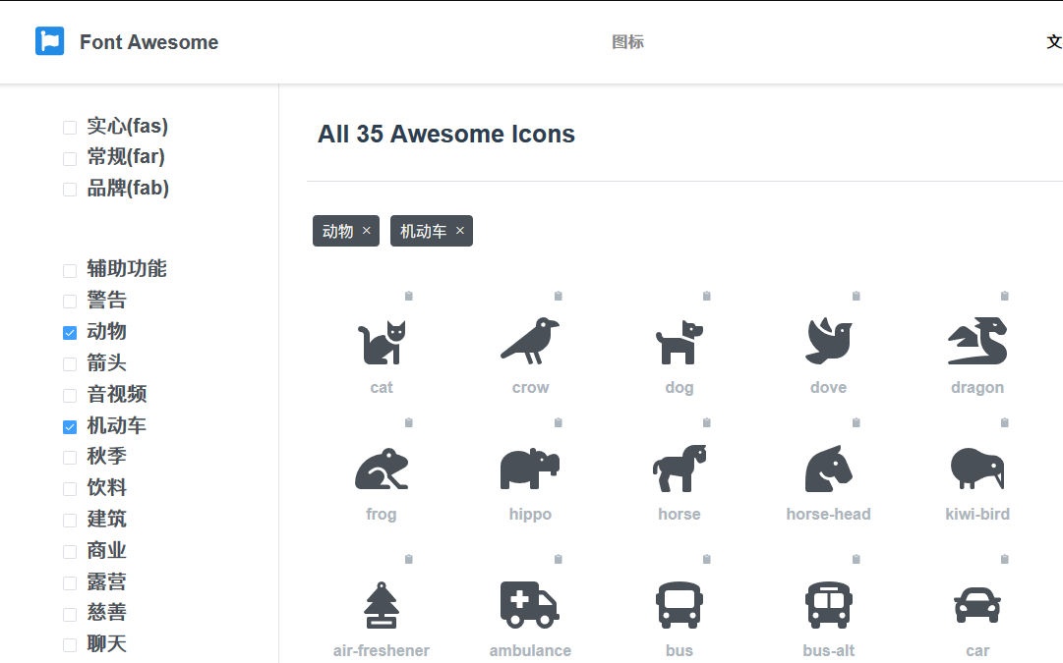Select the horse-head icon
Screen dimensions: 1063x663
point(828,468)
